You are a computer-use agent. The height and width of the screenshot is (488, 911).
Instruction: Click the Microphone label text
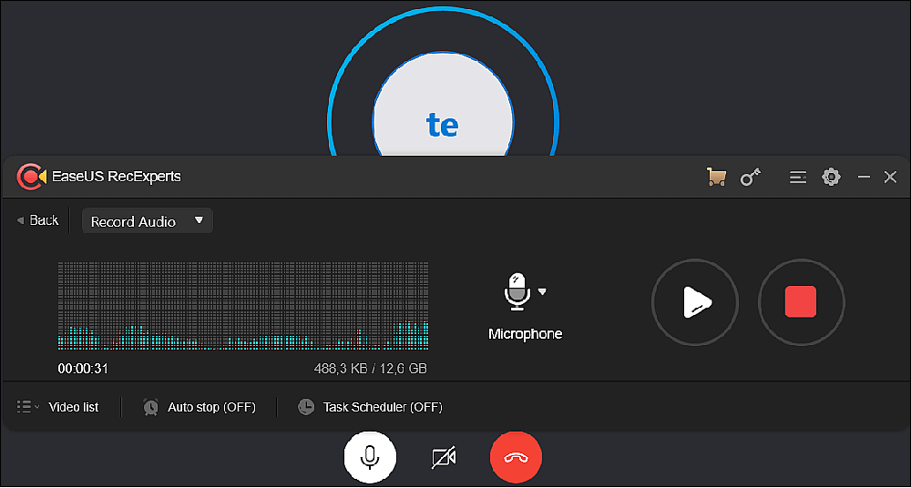pos(526,334)
